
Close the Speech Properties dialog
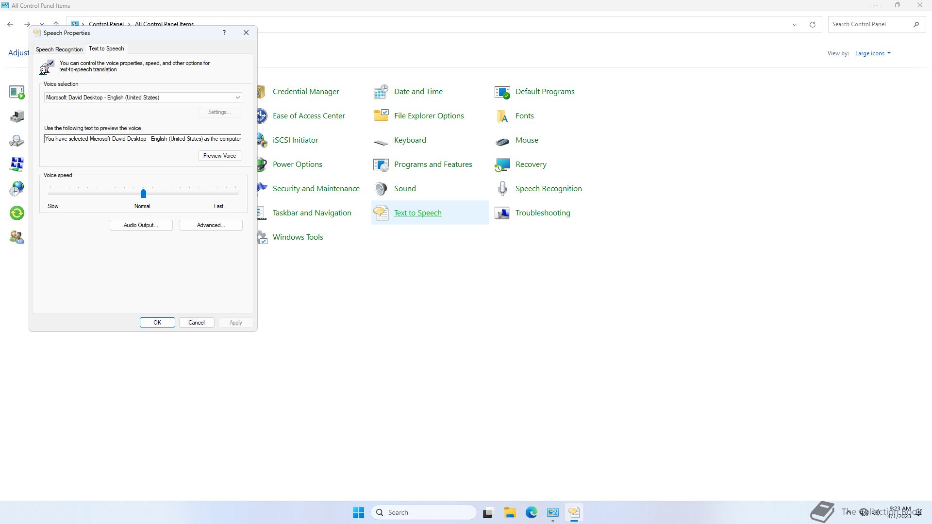point(246,33)
